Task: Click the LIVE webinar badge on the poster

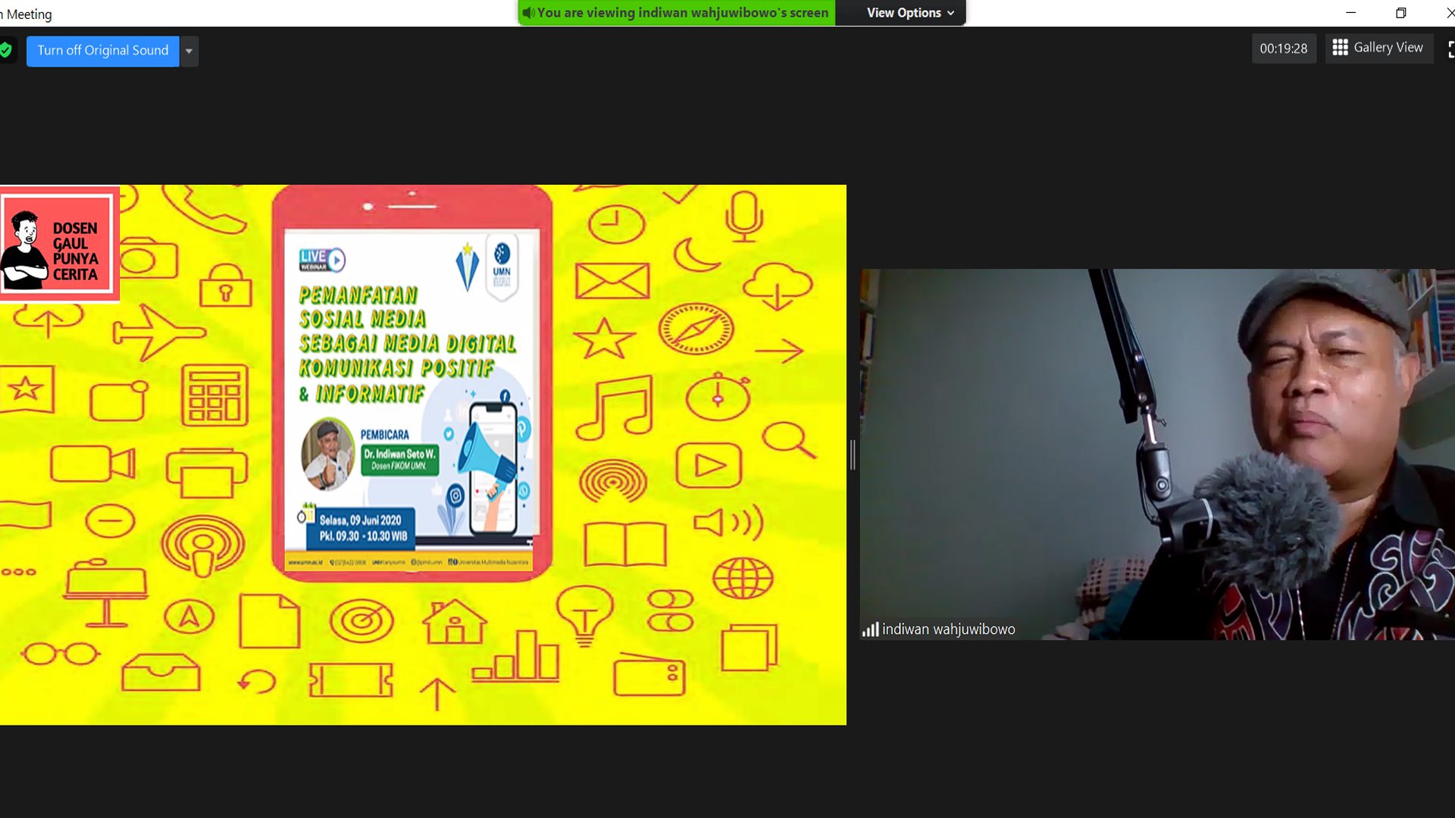Action: coord(322,259)
